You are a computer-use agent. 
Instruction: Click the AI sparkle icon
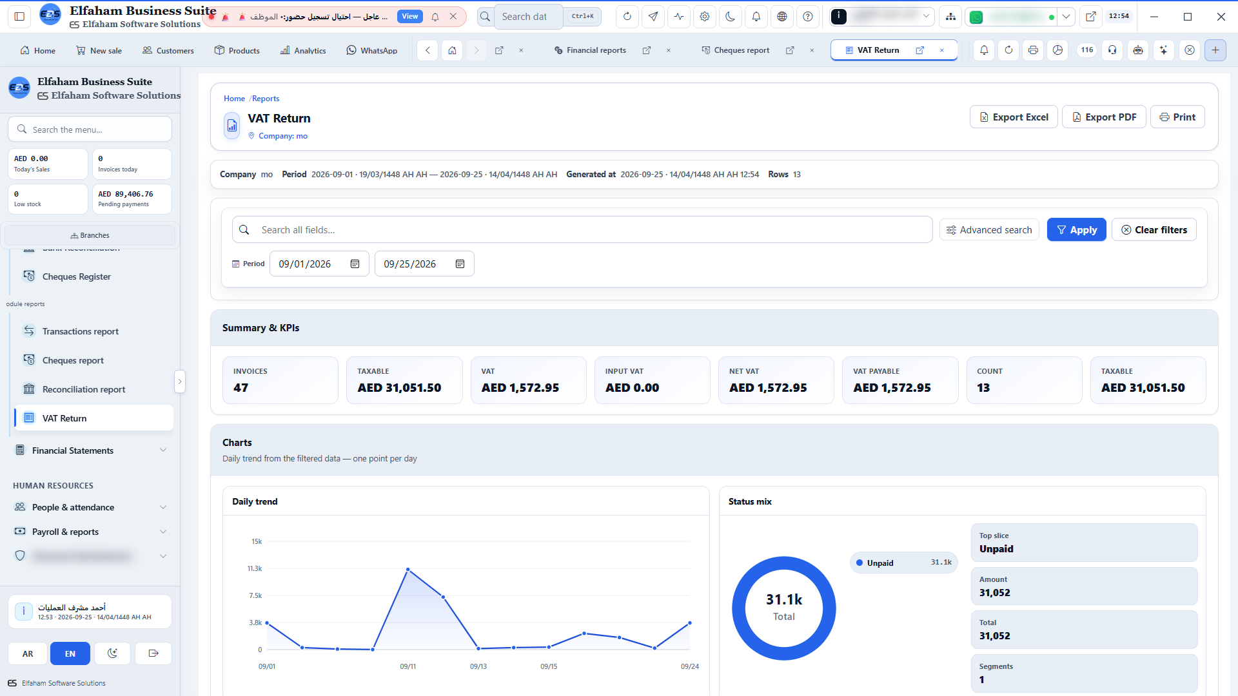[1163, 50]
